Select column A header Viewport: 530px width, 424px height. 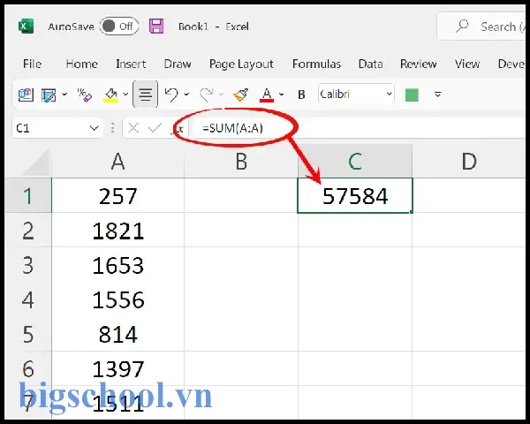pyautogui.click(x=118, y=161)
